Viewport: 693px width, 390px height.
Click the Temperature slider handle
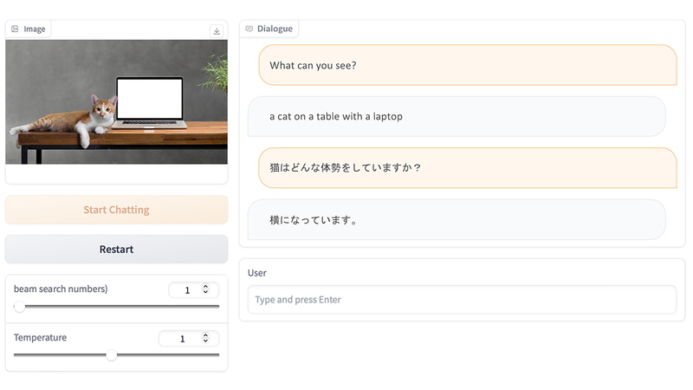(112, 354)
